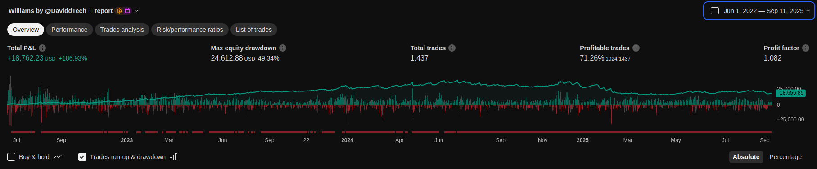The height and width of the screenshot is (169, 817).
Task: Show the List of trades
Action: [x=254, y=30]
